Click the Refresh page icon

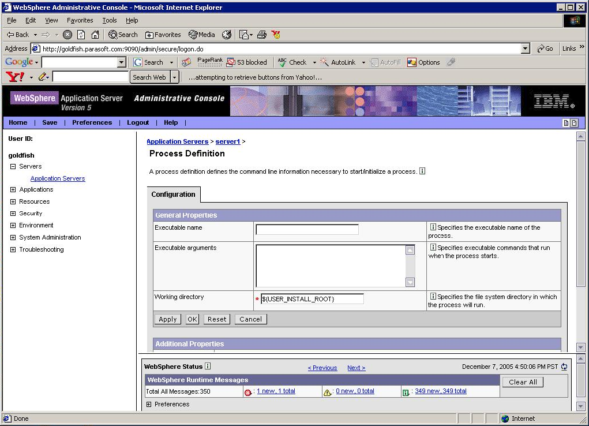coord(81,35)
